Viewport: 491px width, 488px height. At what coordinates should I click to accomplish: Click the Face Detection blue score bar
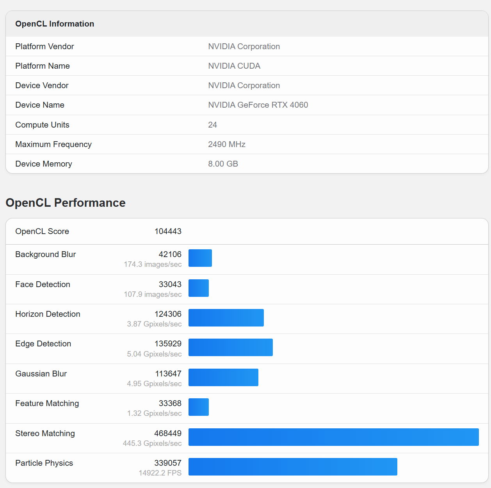pyautogui.click(x=198, y=288)
